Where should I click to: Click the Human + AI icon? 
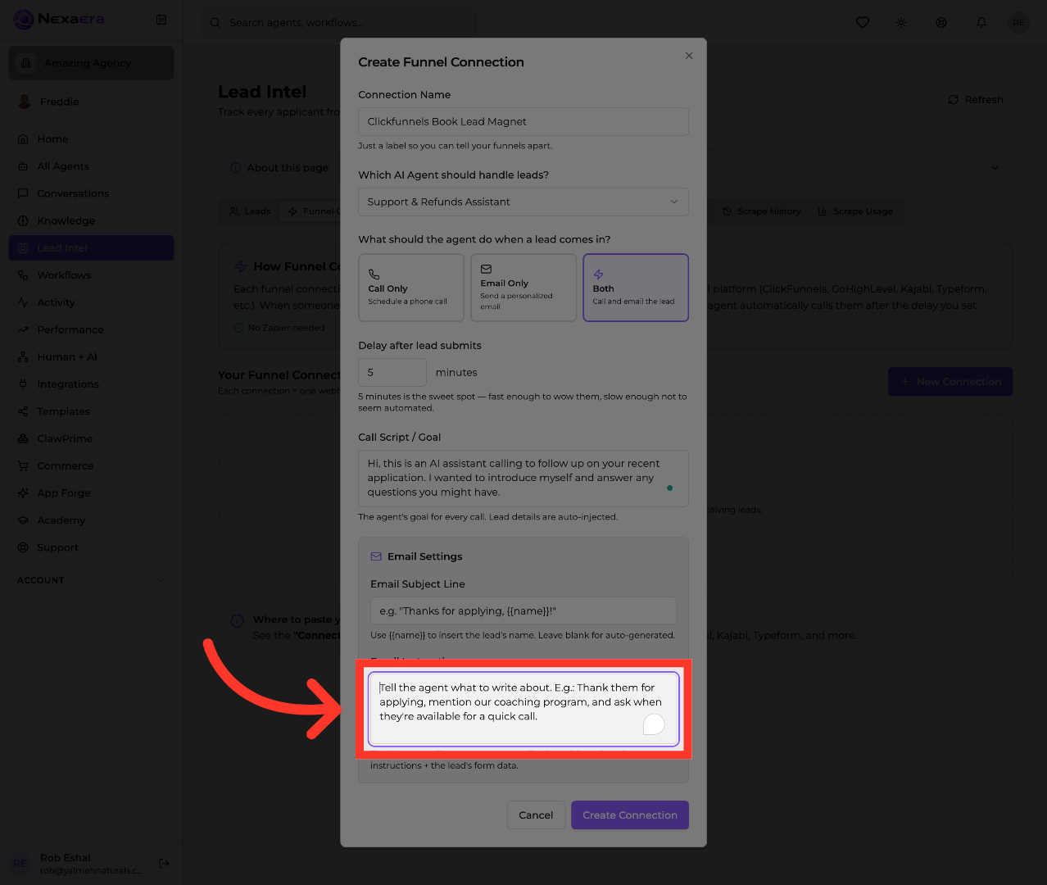click(x=23, y=356)
